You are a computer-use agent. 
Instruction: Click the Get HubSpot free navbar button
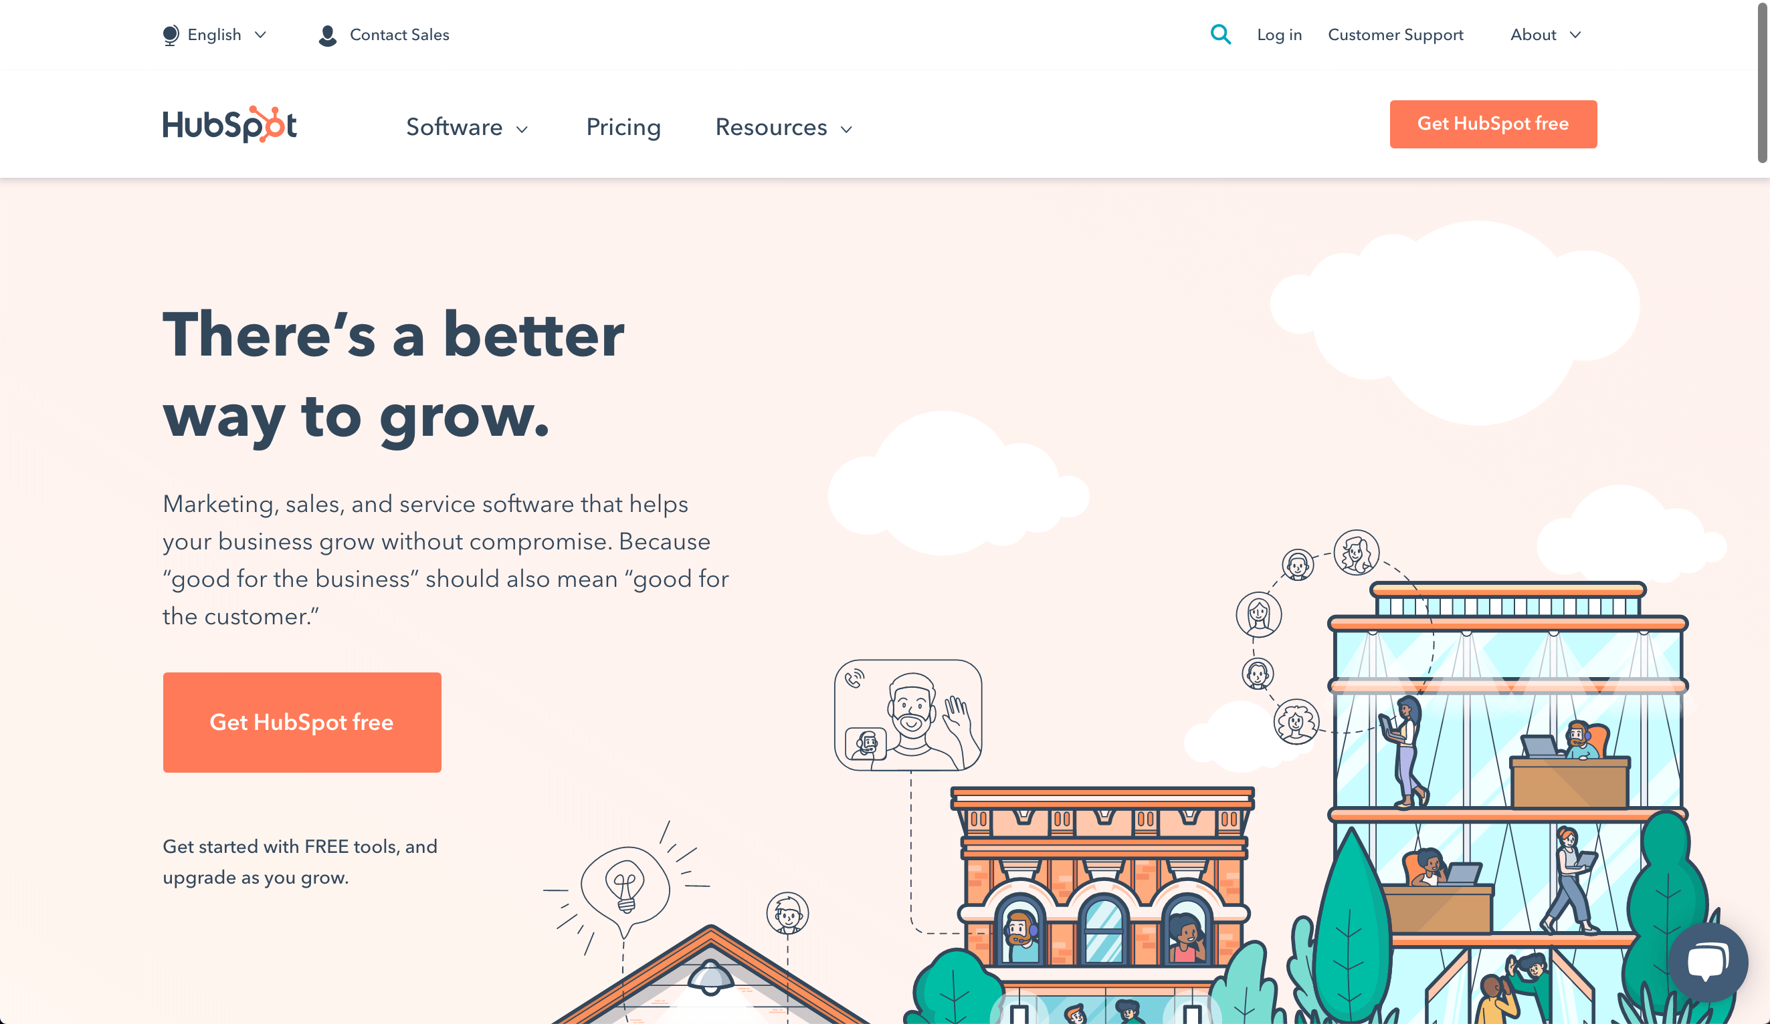1493,124
